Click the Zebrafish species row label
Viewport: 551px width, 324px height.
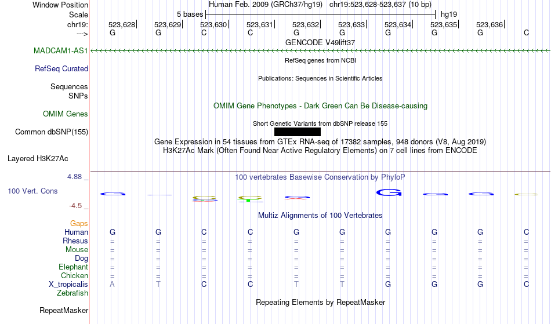[x=72, y=293]
